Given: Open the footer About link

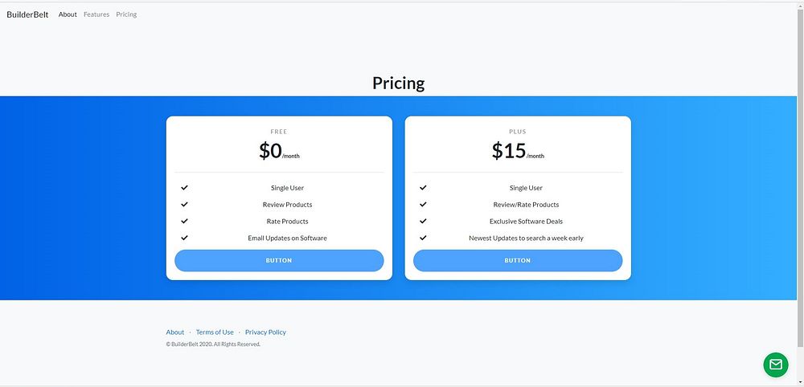Looking at the screenshot, I should [x=175, y=332].
